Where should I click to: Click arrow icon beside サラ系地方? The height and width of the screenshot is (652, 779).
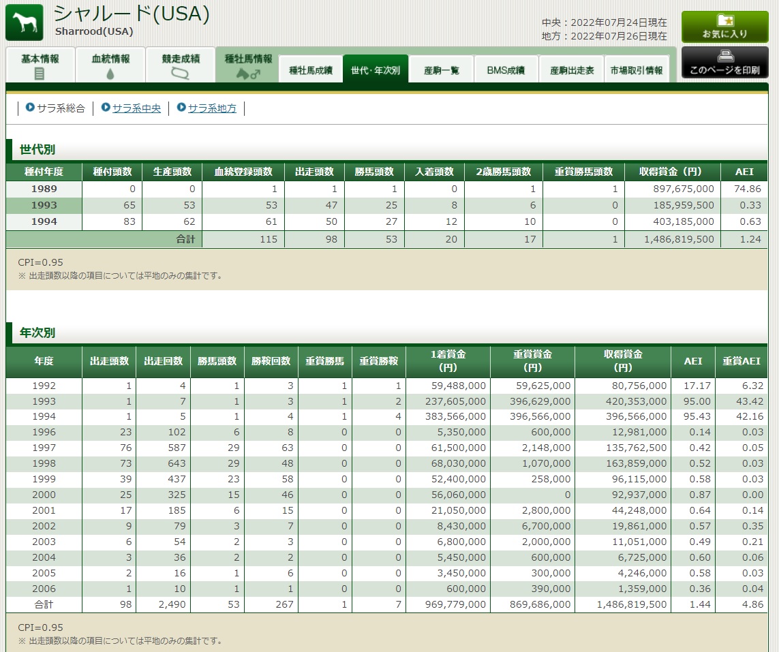click(x=181, y=108)
